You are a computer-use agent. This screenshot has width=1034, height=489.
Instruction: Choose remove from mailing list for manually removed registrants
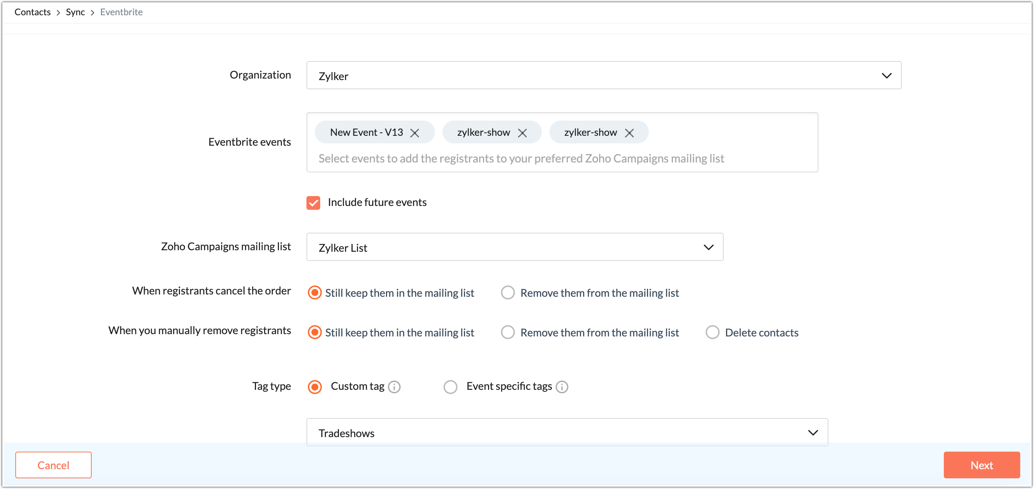[x=508, y=333]
